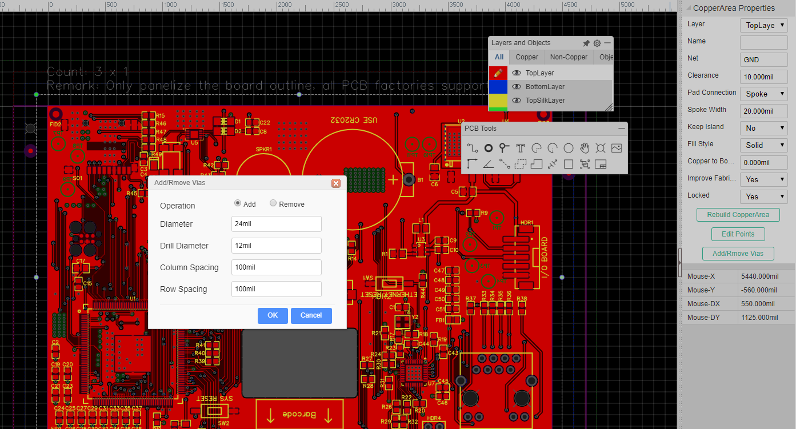Select the Dimension measure tool in PCB Tools
Screen dimensions: 796x429
[x=553, y=164]
